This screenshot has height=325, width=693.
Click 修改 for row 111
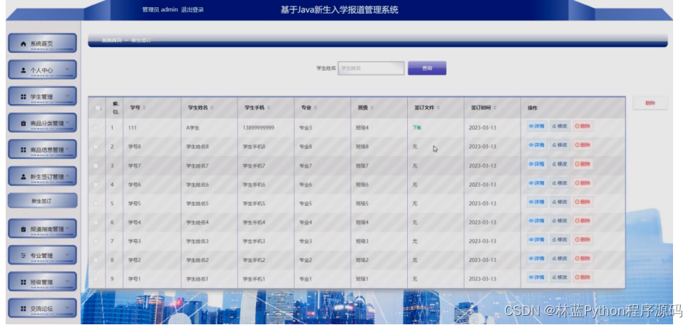pos(560,126)
